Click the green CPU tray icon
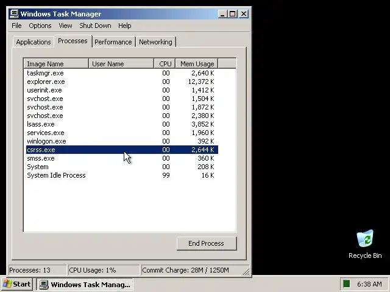 click(x=347, y=283)
